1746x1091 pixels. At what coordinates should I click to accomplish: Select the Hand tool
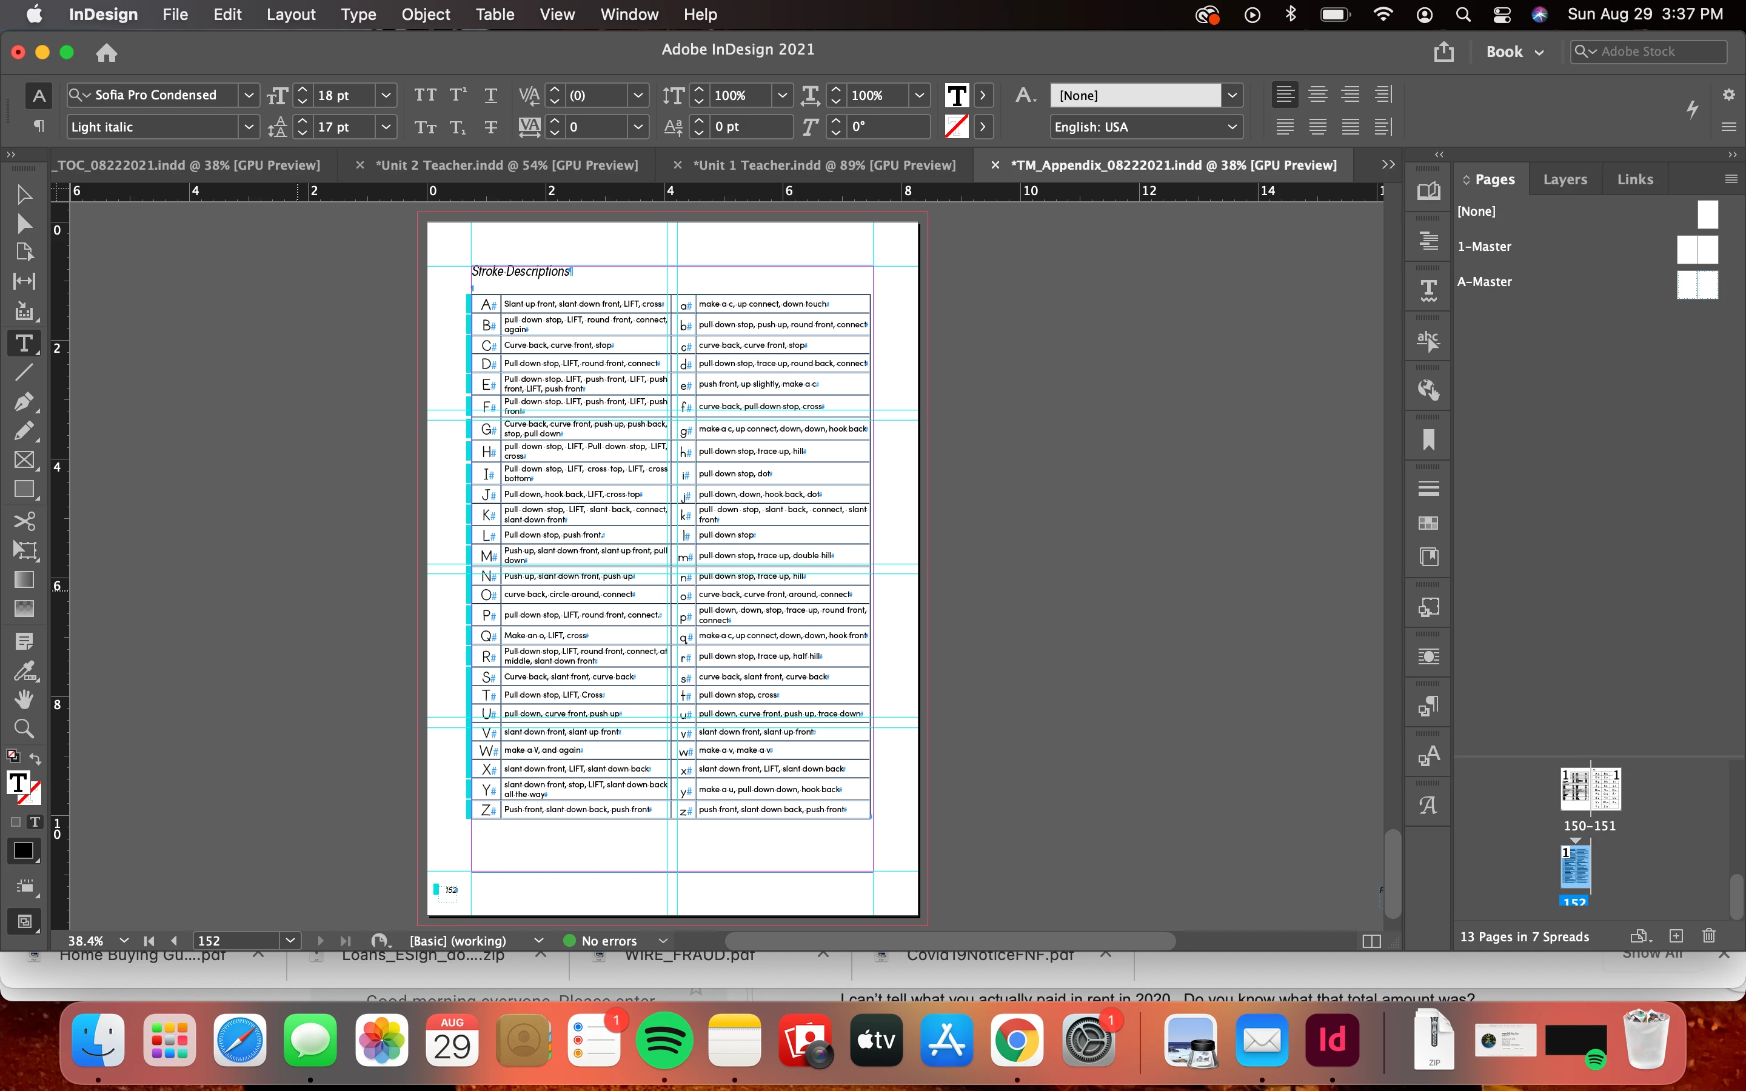pos(23,698)
